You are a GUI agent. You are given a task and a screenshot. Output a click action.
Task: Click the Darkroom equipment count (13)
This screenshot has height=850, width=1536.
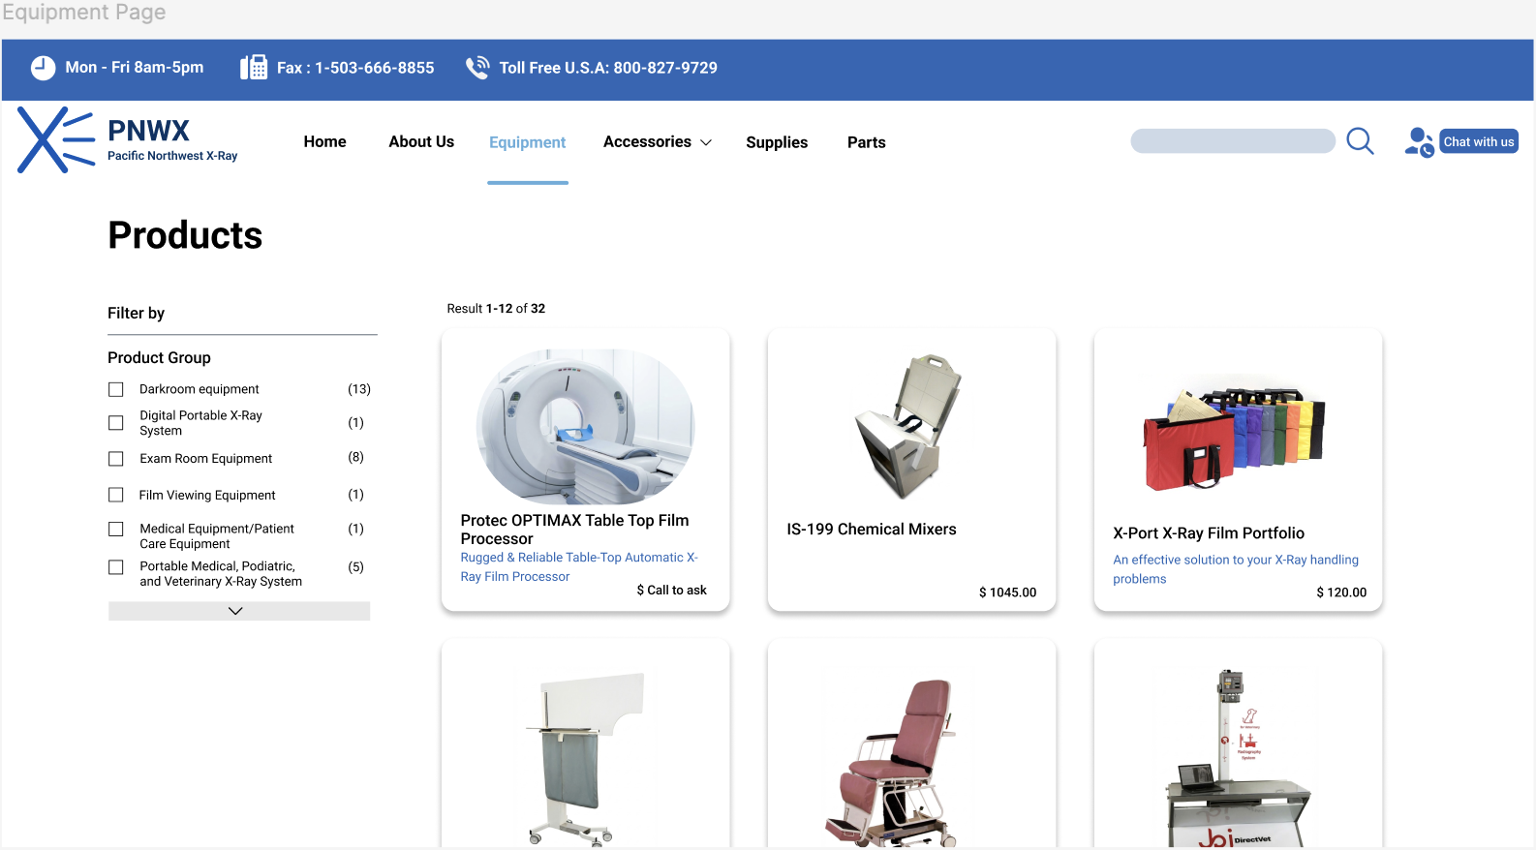(x=359, y=389)
